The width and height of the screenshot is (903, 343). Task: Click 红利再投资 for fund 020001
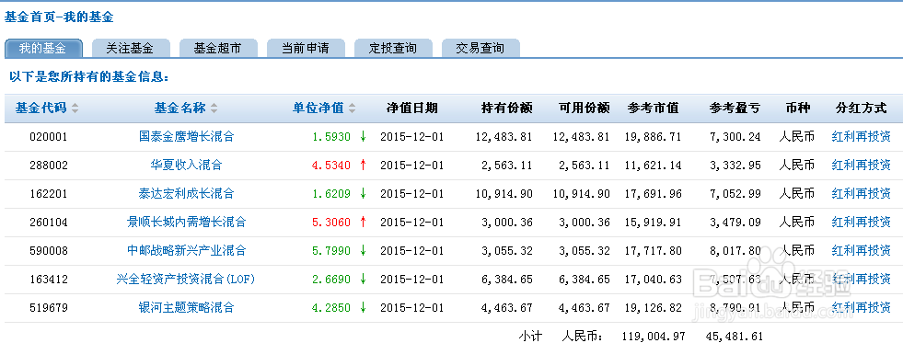[x=861, y=137]
